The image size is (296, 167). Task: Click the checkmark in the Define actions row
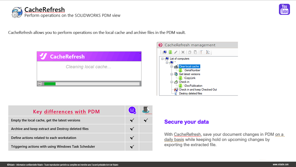pyautogui.click(x=132, y=138)
